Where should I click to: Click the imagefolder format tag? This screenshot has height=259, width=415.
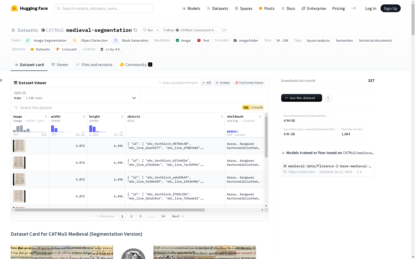246,40
